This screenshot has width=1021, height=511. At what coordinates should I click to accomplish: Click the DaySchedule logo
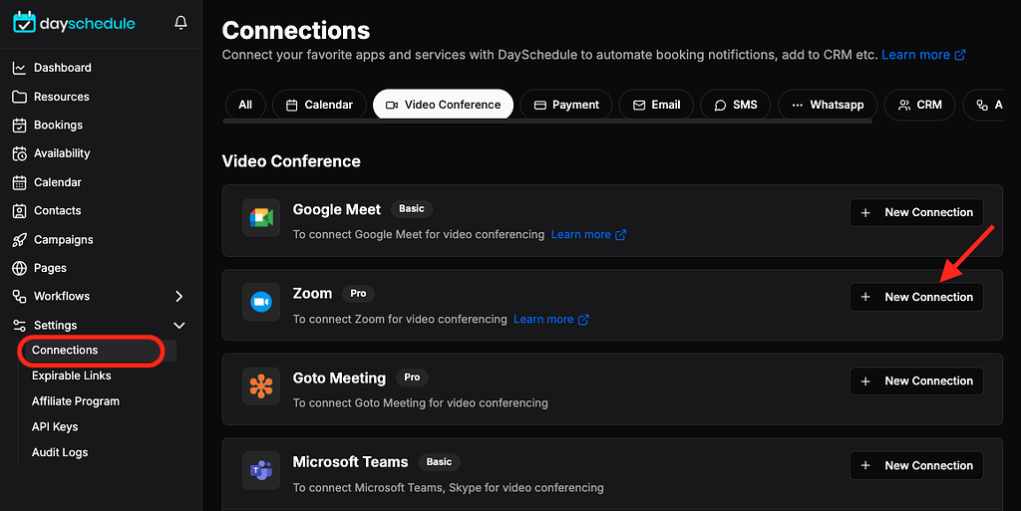tap(75, 23)
